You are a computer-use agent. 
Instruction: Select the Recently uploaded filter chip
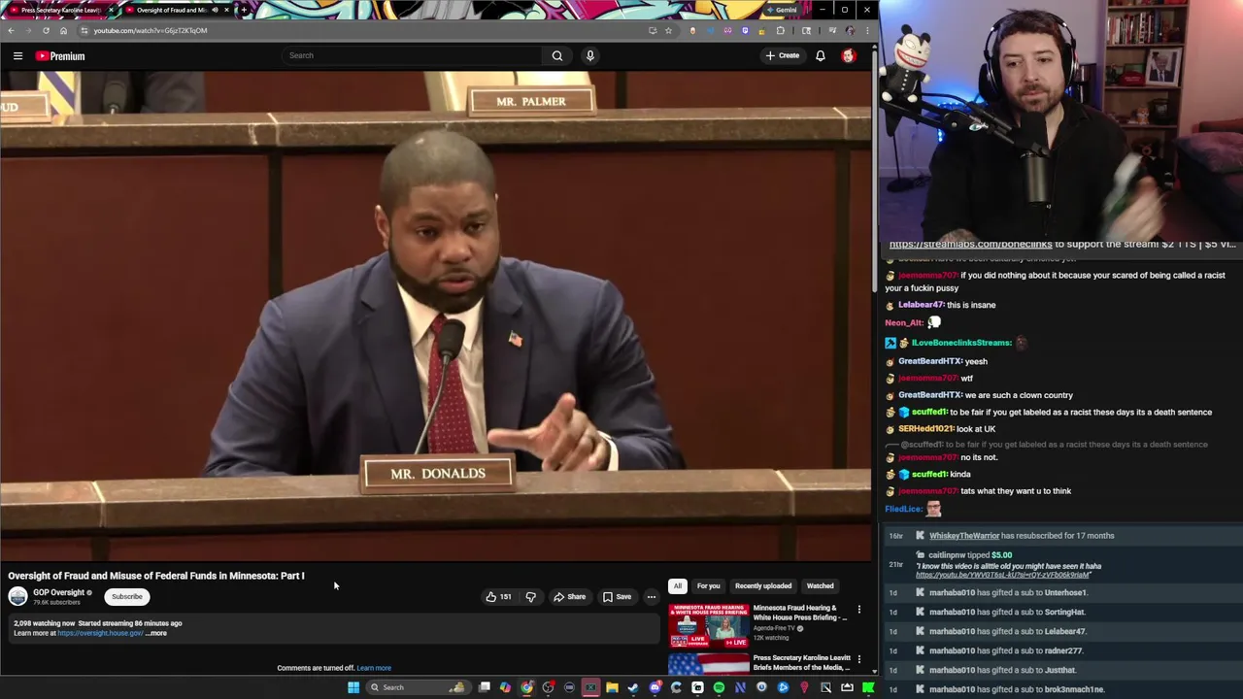[763, 585]
